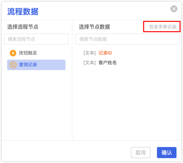Click the 选择流程节点 heading
The image size is (183, 163).
tap(23, 27)
